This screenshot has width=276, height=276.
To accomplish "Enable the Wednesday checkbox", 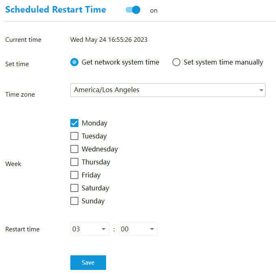I will tap(74, 149).
